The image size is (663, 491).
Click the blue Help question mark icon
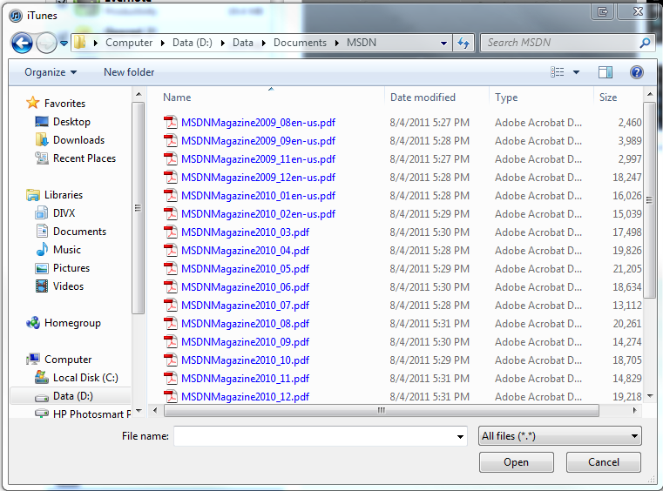coord(636,72)
